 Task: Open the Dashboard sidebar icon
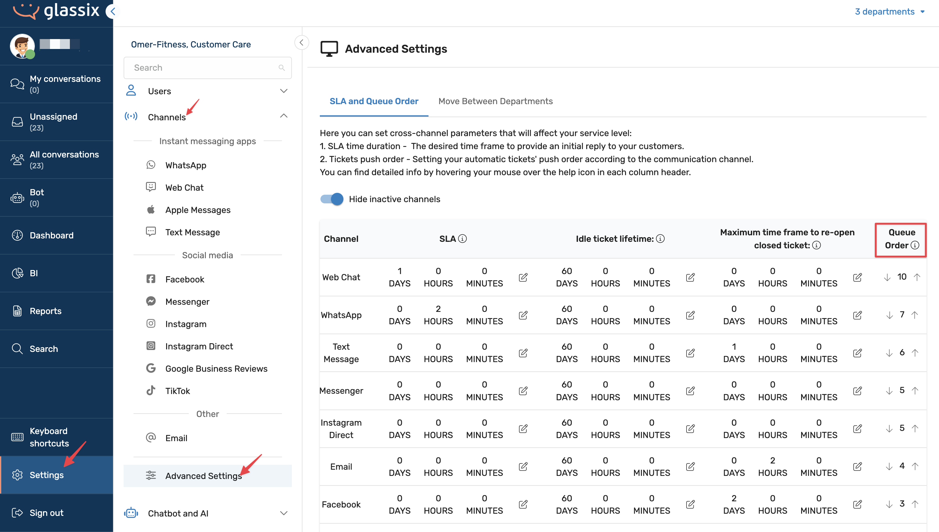[x=17, y=235]
